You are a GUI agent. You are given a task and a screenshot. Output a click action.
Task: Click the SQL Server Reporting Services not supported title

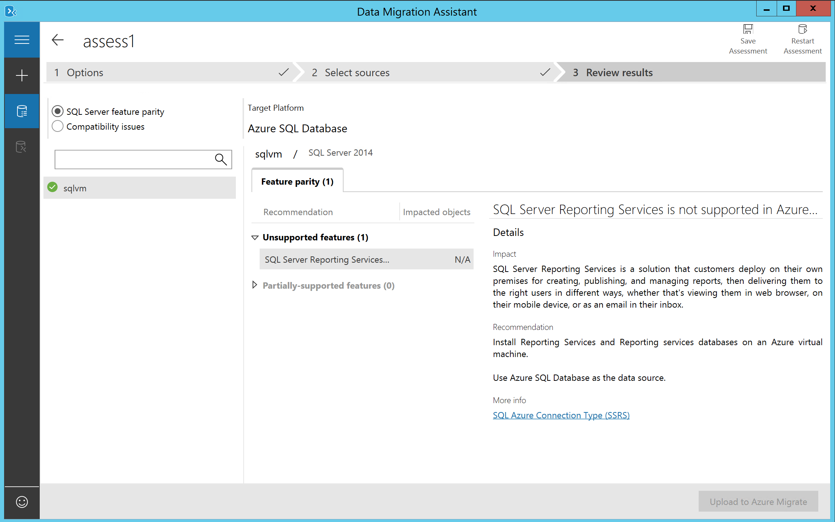[655, 210]
